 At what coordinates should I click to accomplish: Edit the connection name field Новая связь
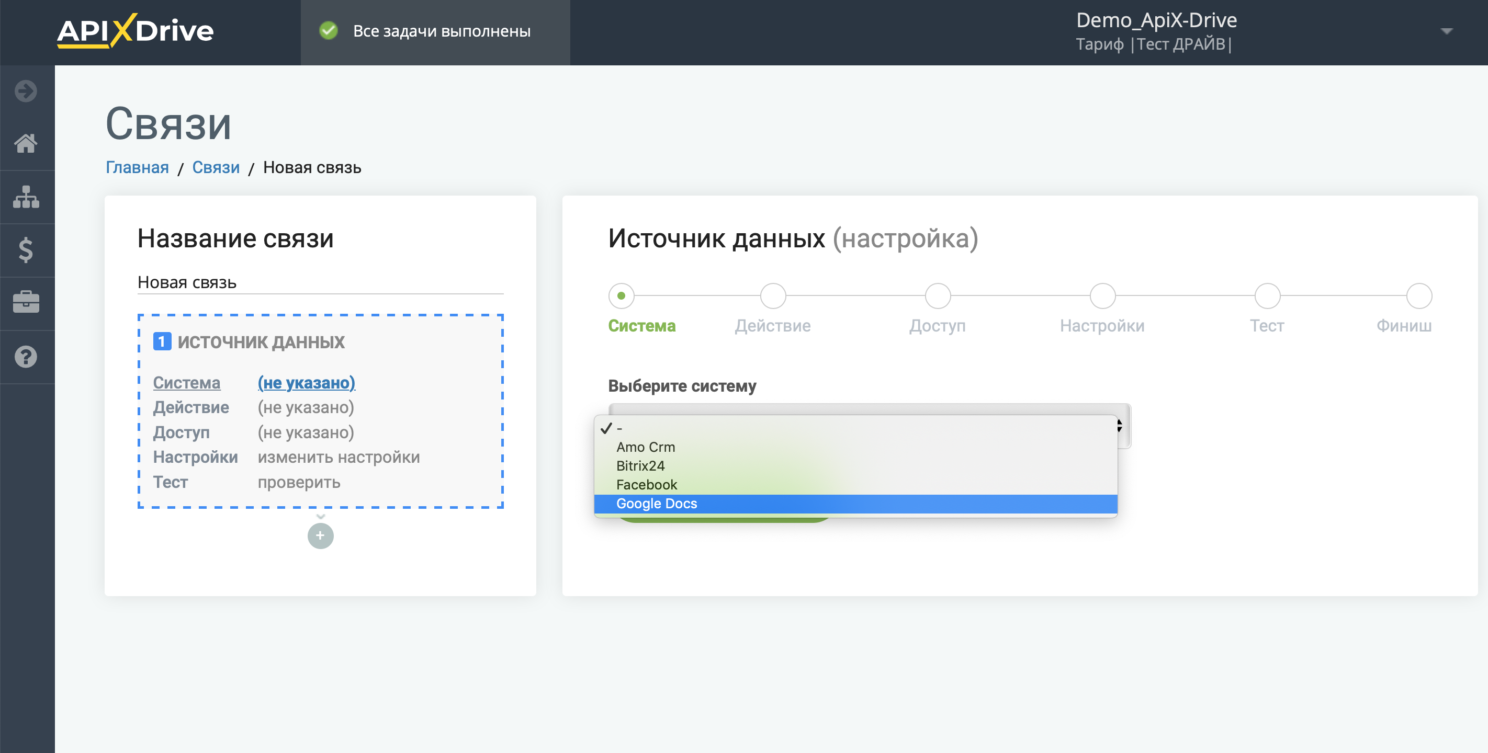[320, 282]
